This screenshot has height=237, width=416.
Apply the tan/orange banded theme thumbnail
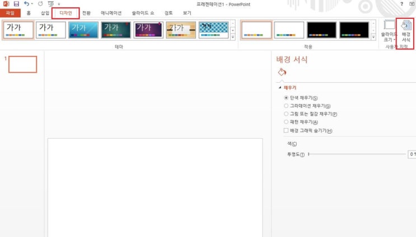181,30
